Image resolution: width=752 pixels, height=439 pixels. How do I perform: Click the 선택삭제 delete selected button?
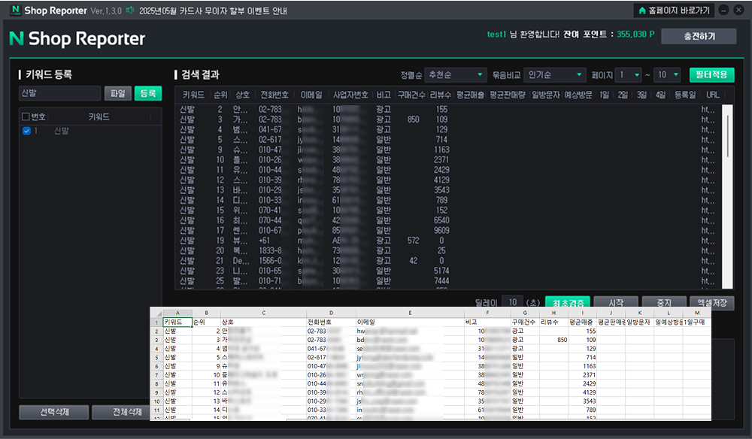pyautogui.click(x=54, y=412)
